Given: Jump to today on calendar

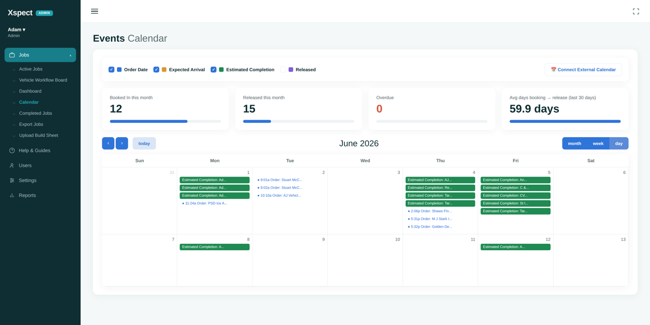Looking at the screenshot, I should [x=144, y=144].
